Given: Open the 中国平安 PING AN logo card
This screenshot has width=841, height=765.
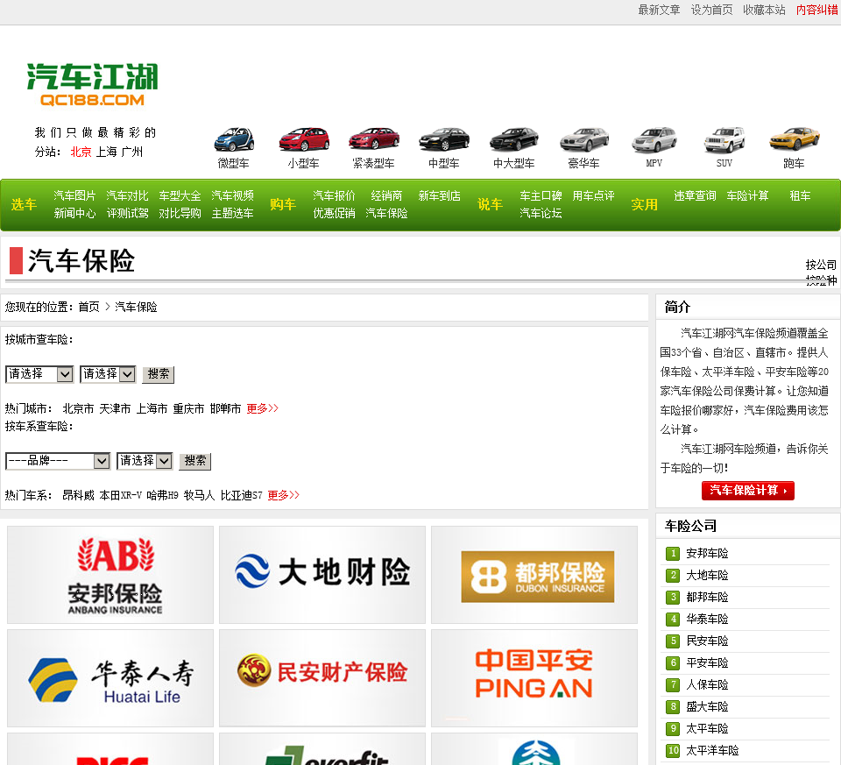Looking at the screenshot, I should click(x=534, y=678).
